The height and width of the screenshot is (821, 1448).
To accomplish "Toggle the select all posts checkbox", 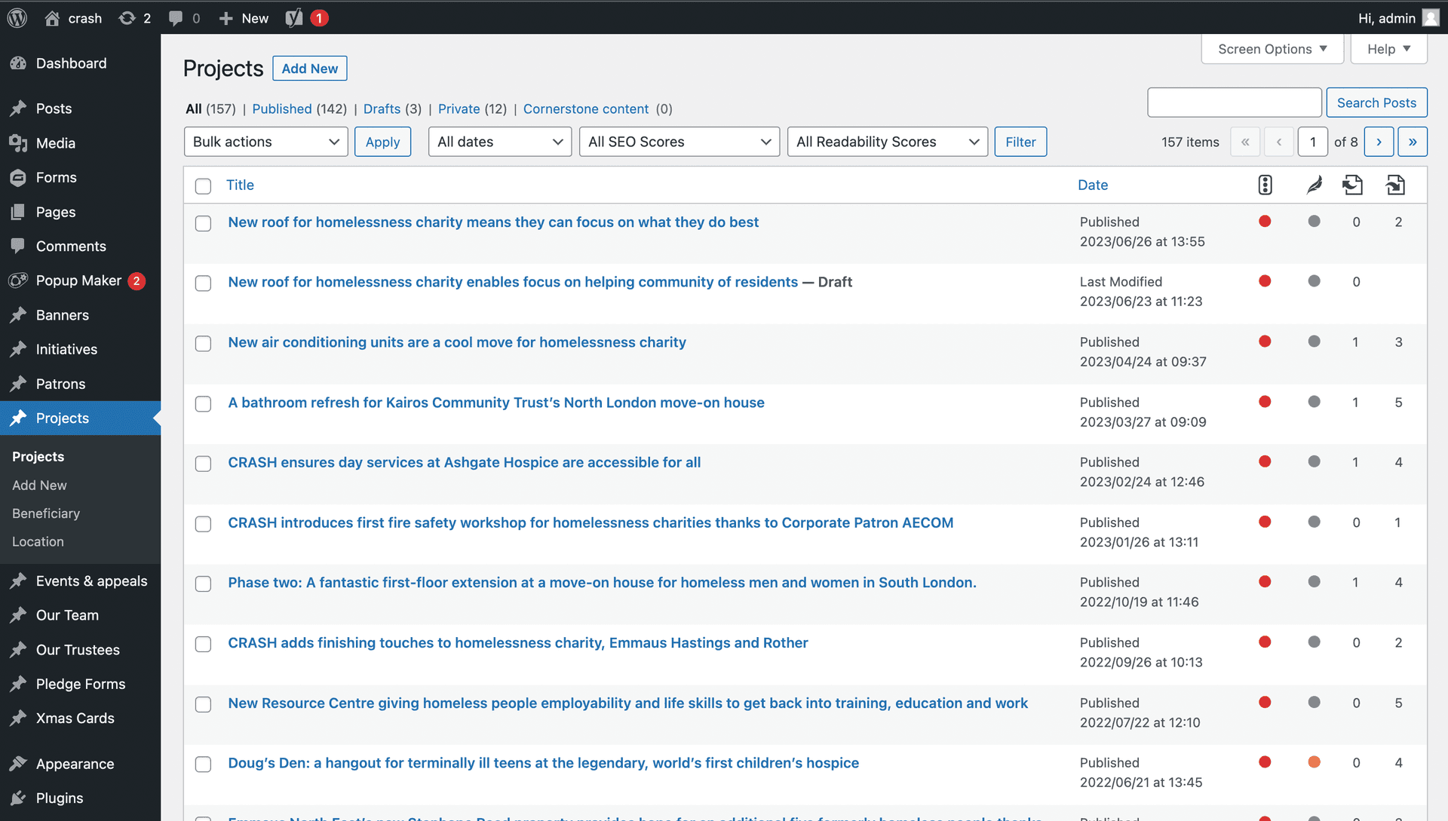I will [202, 185].
